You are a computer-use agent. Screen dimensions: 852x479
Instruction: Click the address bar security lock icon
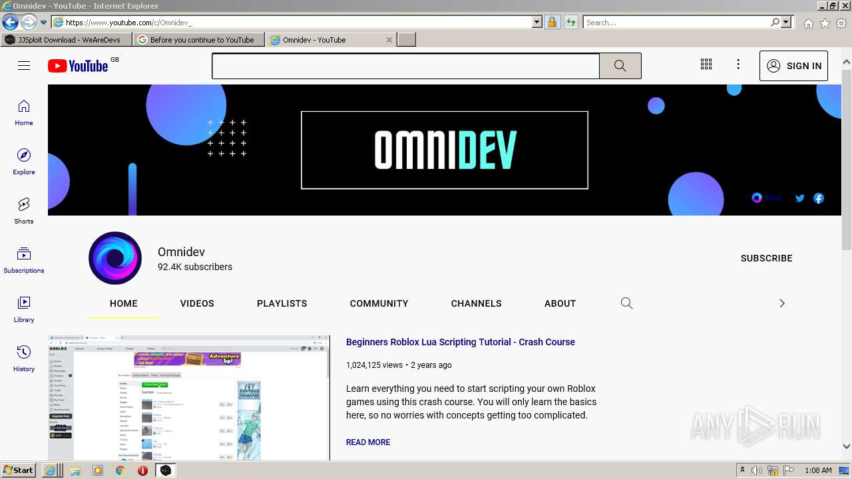tap(552, 22)
